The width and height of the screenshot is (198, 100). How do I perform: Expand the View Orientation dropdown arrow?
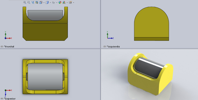coord(44,3)
